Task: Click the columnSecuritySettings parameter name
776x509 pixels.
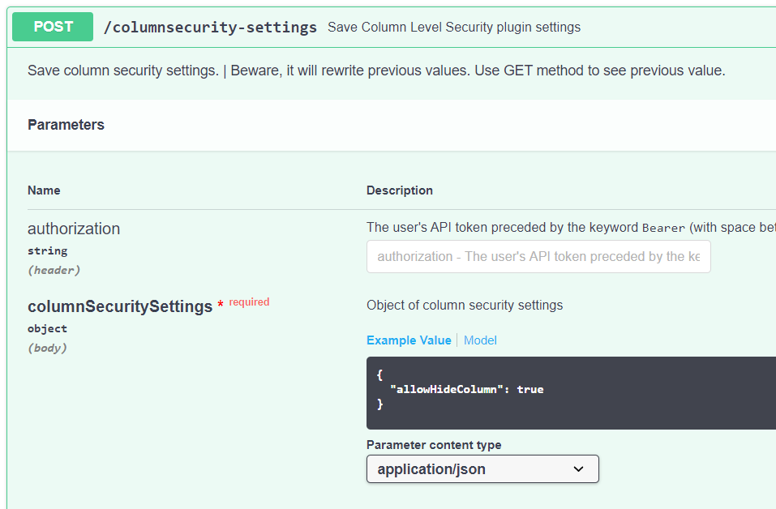Action: tap(120, 306)
